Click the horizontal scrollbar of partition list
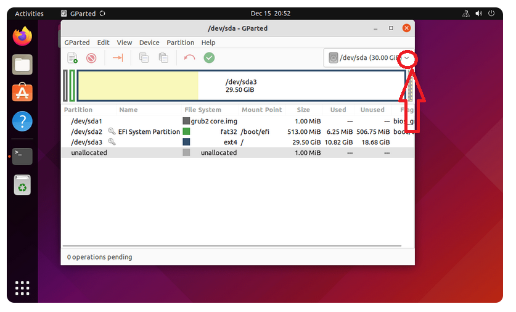The image size is (516, 312). pyautogui.click(x=232, y=245)
